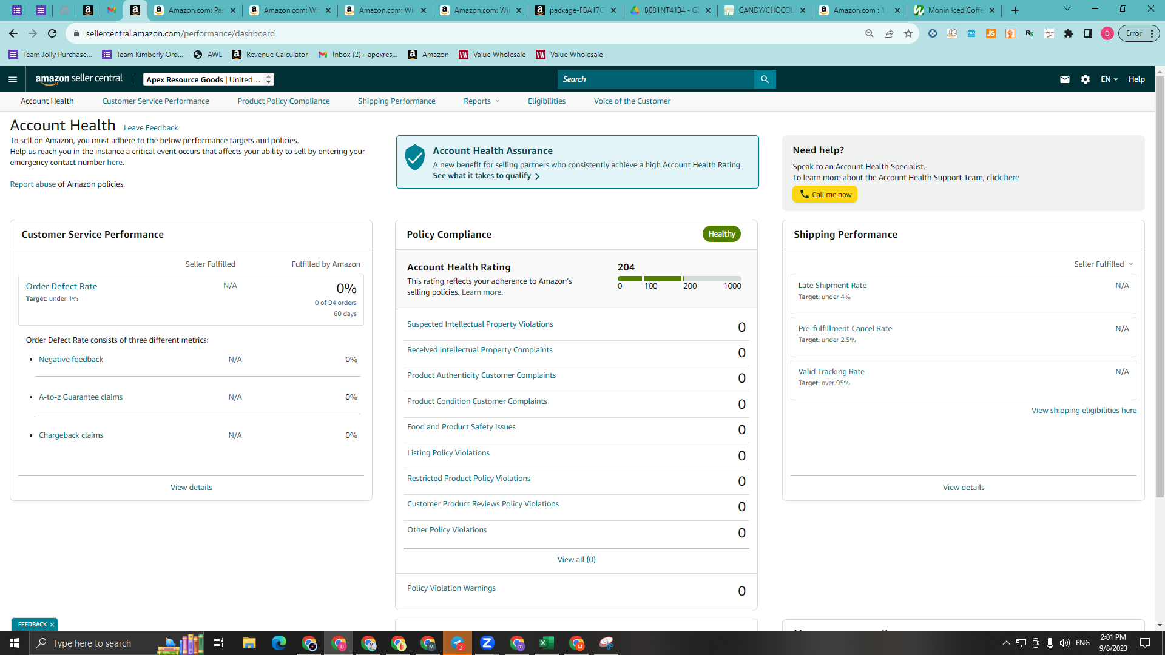Open the Amazon bookmark in bookmarks bar

click(x=428, y=55)
